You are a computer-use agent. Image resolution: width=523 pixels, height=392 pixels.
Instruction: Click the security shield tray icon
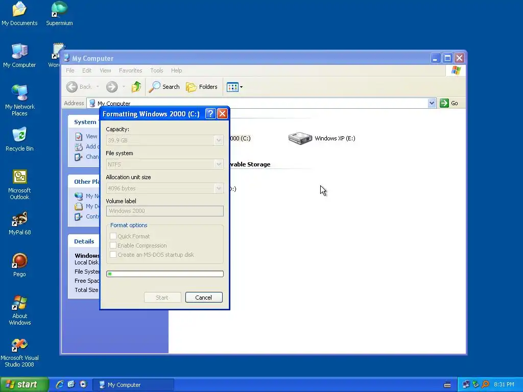pos(476,385)
